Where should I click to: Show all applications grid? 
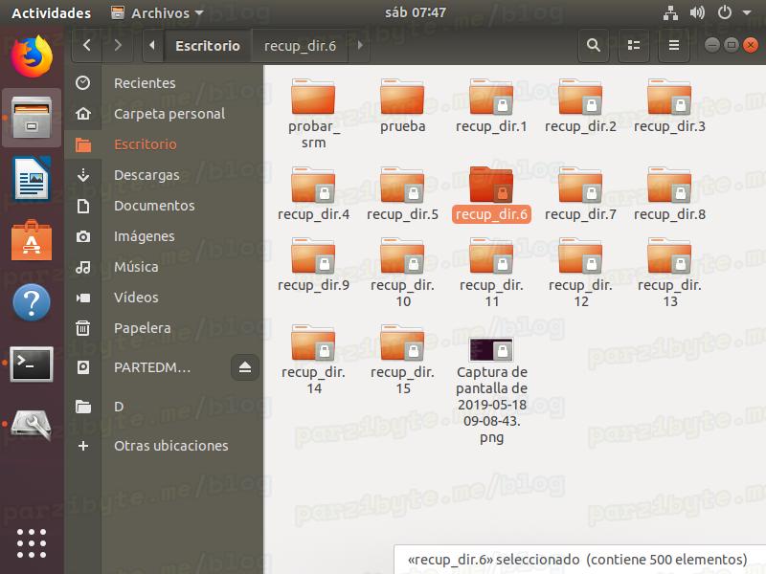coord(32,542)
